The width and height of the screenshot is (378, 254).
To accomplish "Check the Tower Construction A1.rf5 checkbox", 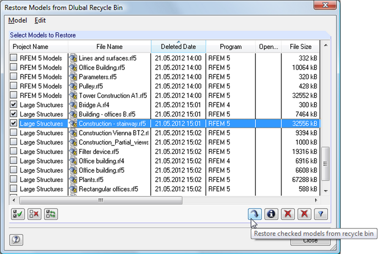I will tap(14, 95).
